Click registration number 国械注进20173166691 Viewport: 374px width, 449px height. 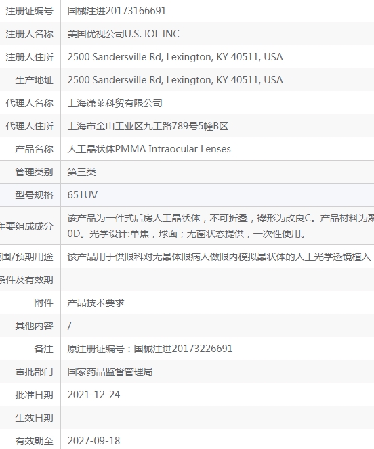117,11
